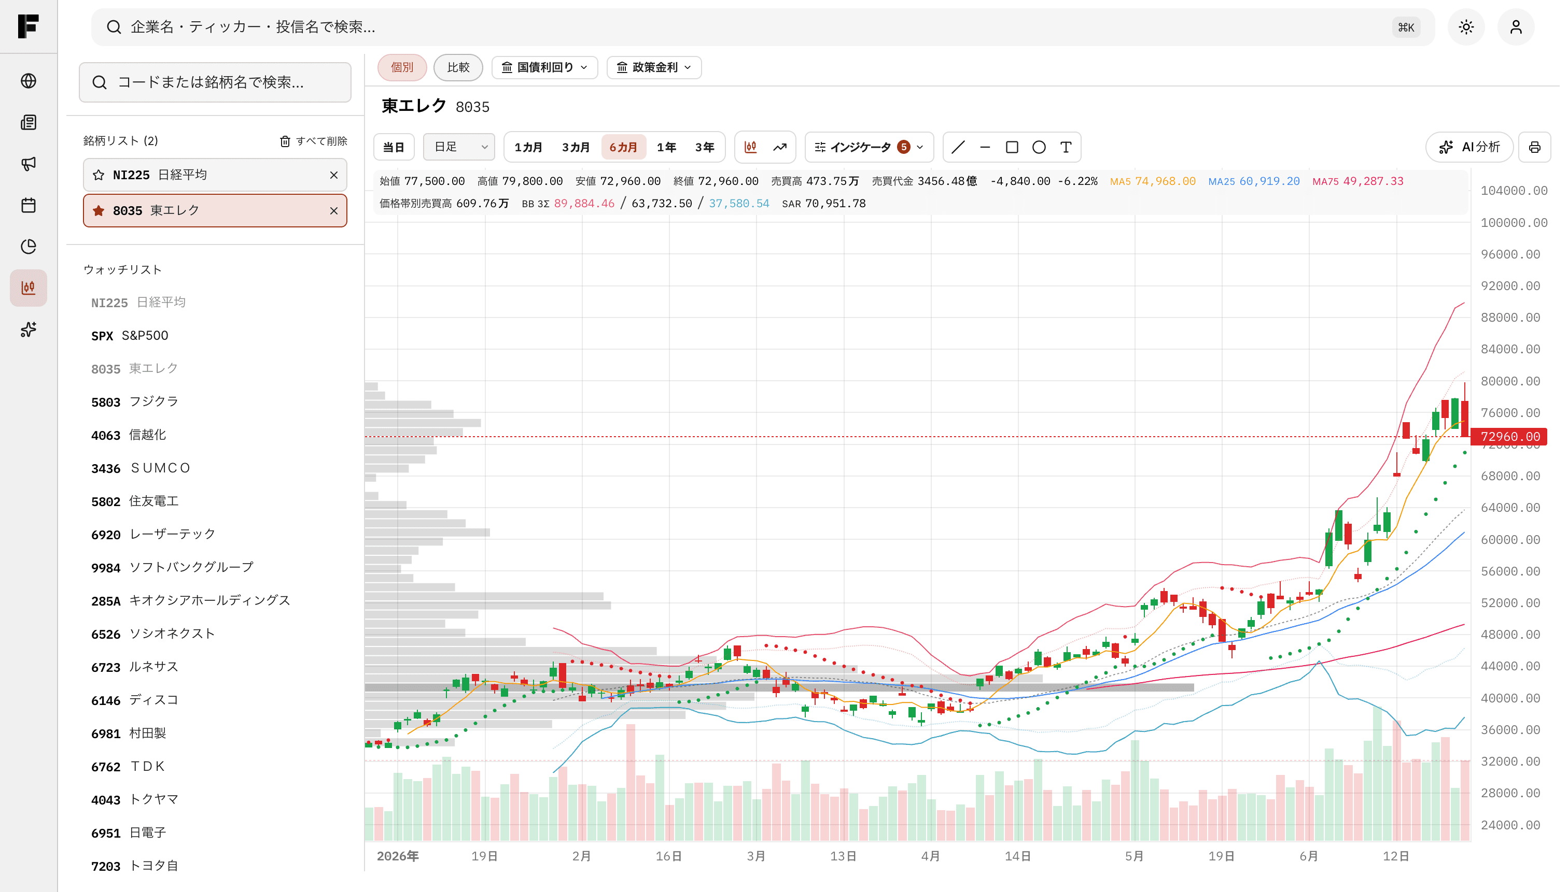Image resolution: width=1568 pixels, height=892 pixels.
Task: Select the 1カ月 range
Action: click(528, 147)
